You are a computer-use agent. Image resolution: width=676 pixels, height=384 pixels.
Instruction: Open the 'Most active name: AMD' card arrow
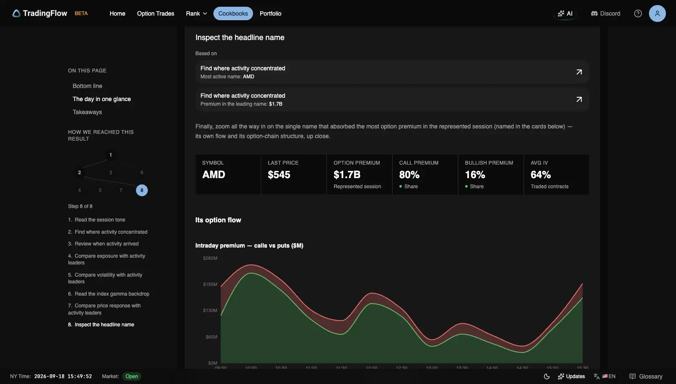[579, 72]
